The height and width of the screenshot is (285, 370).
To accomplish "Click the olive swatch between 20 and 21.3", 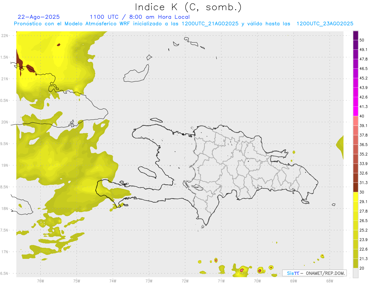I will [356, 263].
